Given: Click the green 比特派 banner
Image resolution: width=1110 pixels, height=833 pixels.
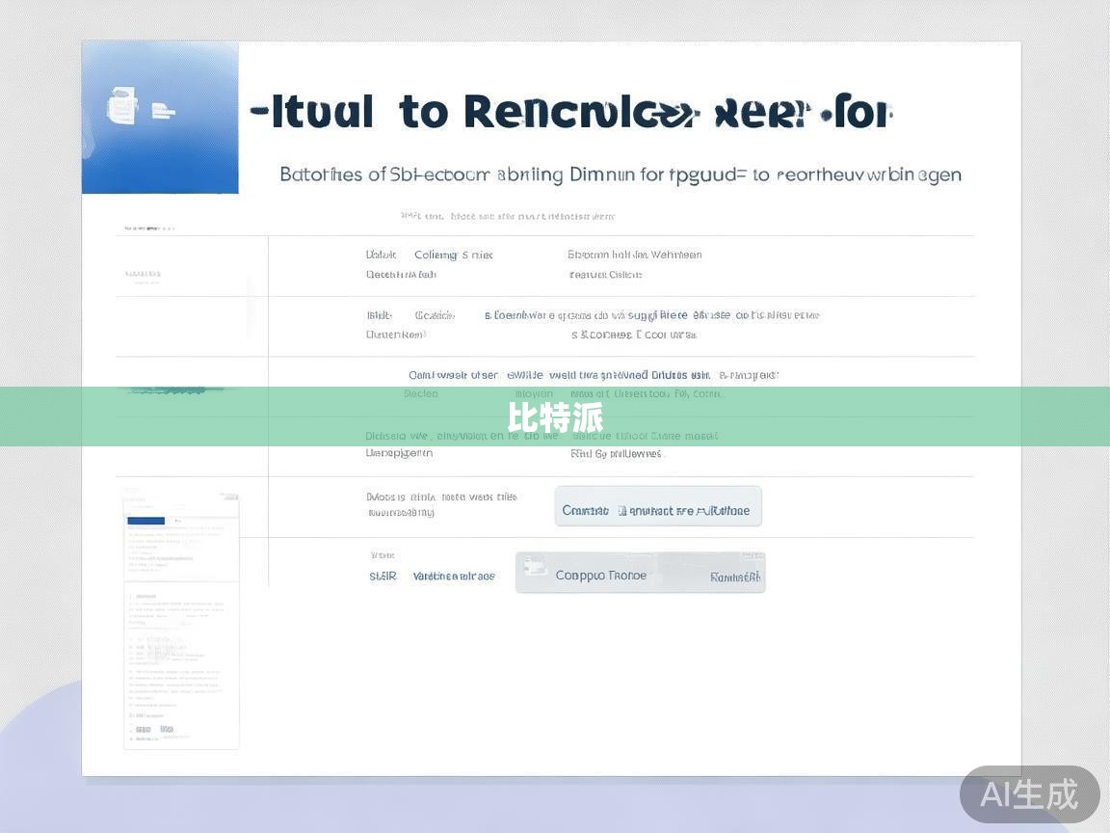Looking at the screenshot, I should coord(555,417).
